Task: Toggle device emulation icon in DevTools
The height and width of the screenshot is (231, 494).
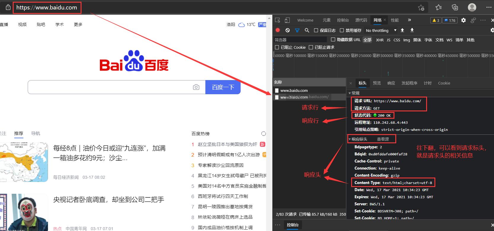Action: 287,20
